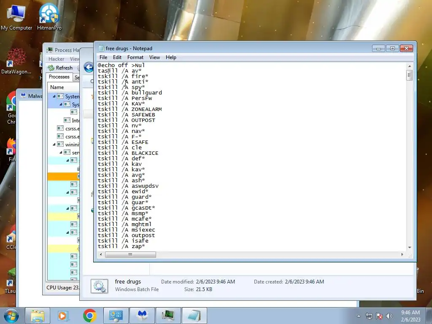The width and height of the screenshot is (432, 324).
Task: Click the Process Hacker title bar icon
Action: coord(50,50)
